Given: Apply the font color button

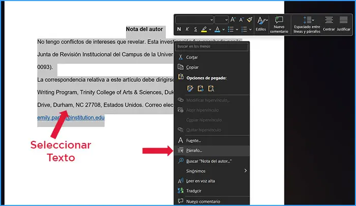Looking at the screenshot, I should (217, 30).
